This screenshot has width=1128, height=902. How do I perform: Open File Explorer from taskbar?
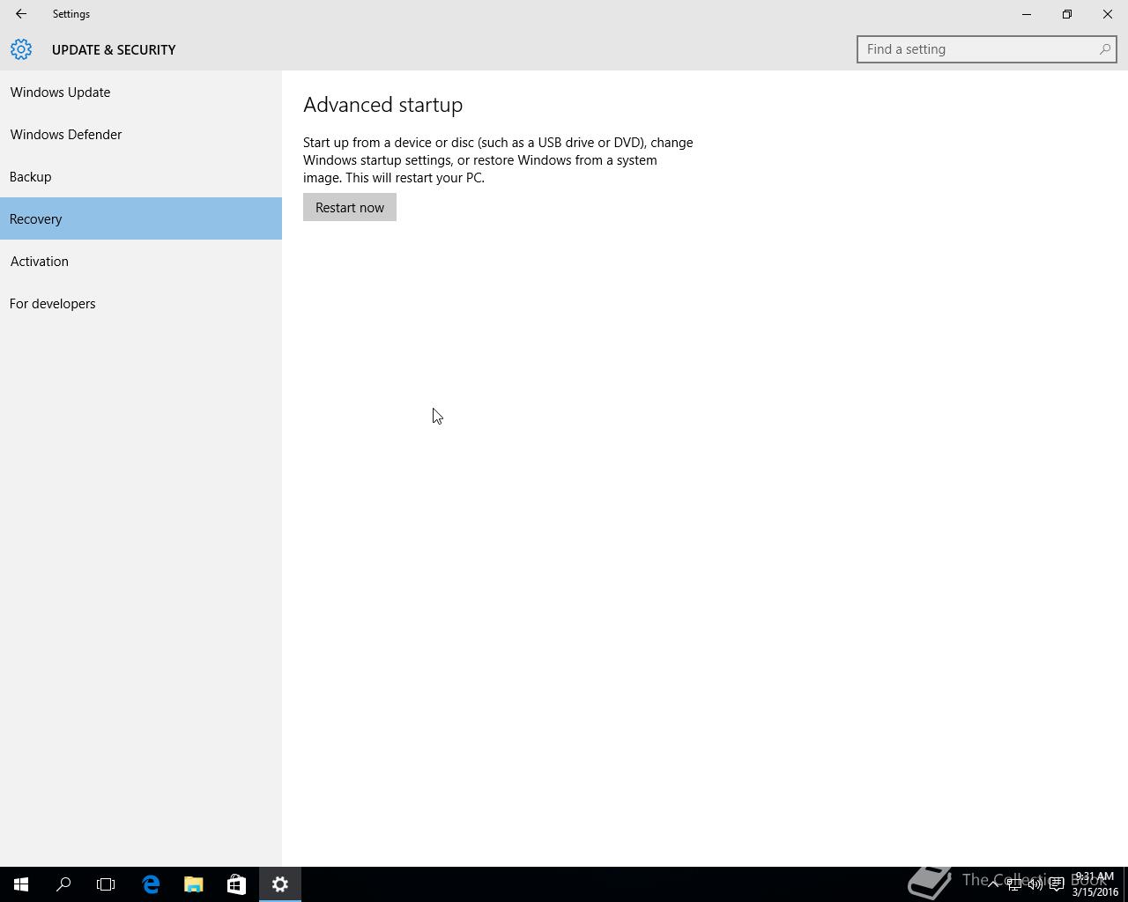pyautogui.click(x=193, y=884)
